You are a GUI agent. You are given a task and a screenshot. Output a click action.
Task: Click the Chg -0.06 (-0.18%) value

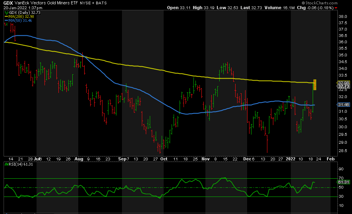315,8
